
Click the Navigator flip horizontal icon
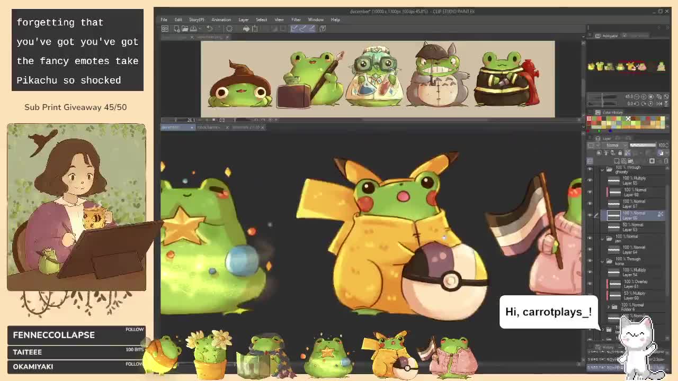[659, 104]
